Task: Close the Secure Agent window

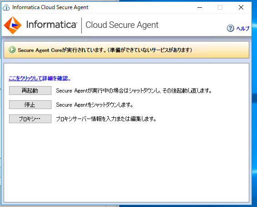Action: point(241,7)
